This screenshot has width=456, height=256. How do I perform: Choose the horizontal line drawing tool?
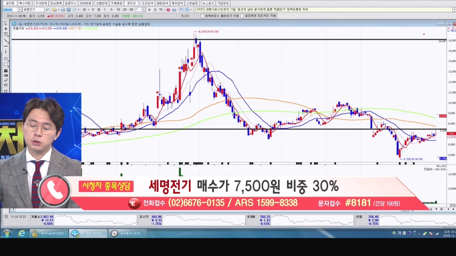pos(6,46)
